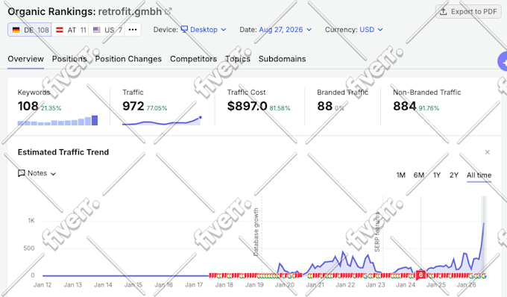Screen dimensions: 507x297
Task: Select the US 7 country database
Action: point(107,30)
